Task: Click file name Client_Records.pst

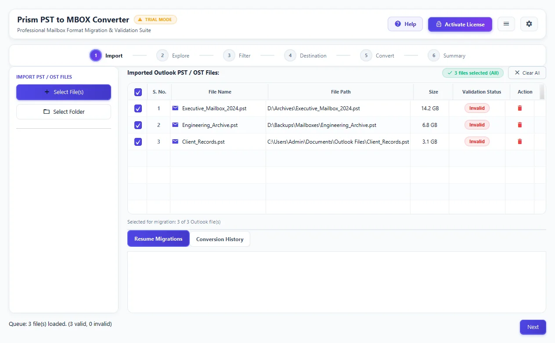Action: (x=203, y=141)
